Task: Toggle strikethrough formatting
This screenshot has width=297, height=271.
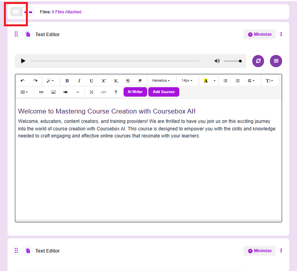Action: coord(128,81)
